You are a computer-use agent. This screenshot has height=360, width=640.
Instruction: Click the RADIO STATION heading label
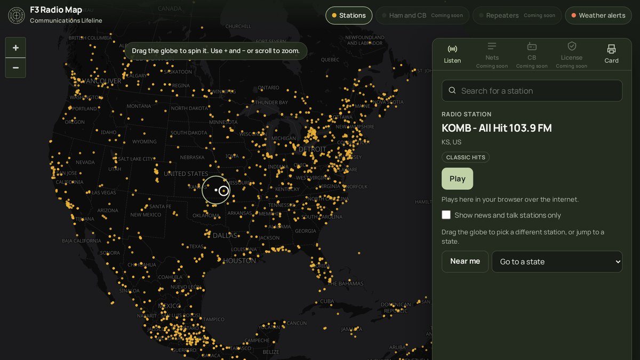tap(467, 114)
